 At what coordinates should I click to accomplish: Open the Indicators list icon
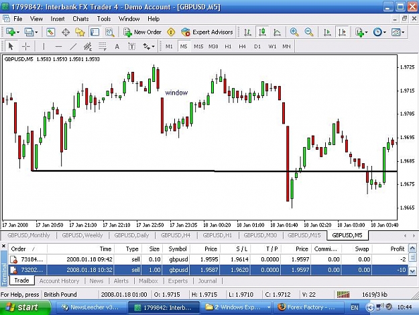[x=359, y=32]
